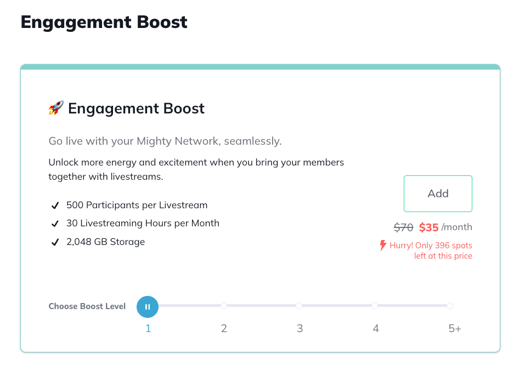The image size is (525, 371).
Task: Click the number 4 boost level label
Action: [x=375, y=329]
